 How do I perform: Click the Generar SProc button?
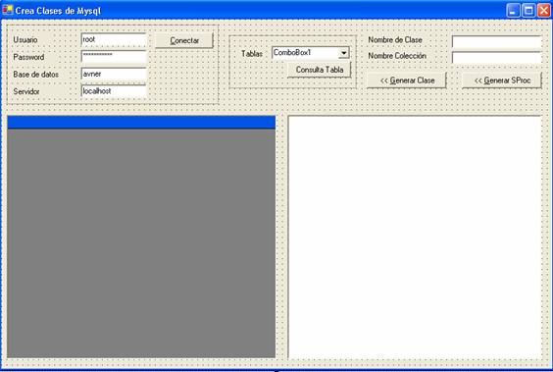[x=502, y=80]
